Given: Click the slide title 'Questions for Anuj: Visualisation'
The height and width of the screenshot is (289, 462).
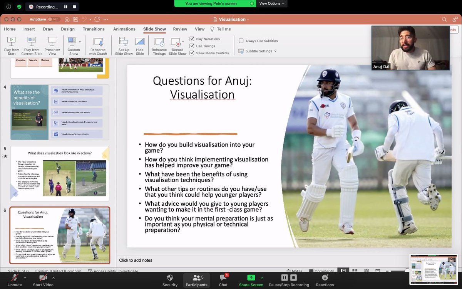Looking at the screenshot, I should pos(202,87).
